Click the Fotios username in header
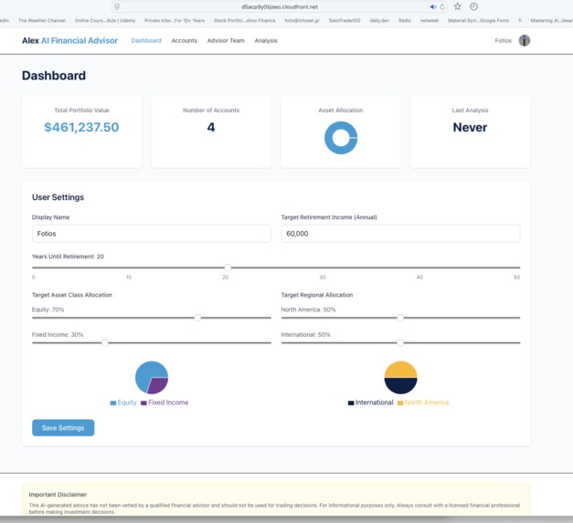The height and width of the screenshot is (523, 573). pos(504,40)
